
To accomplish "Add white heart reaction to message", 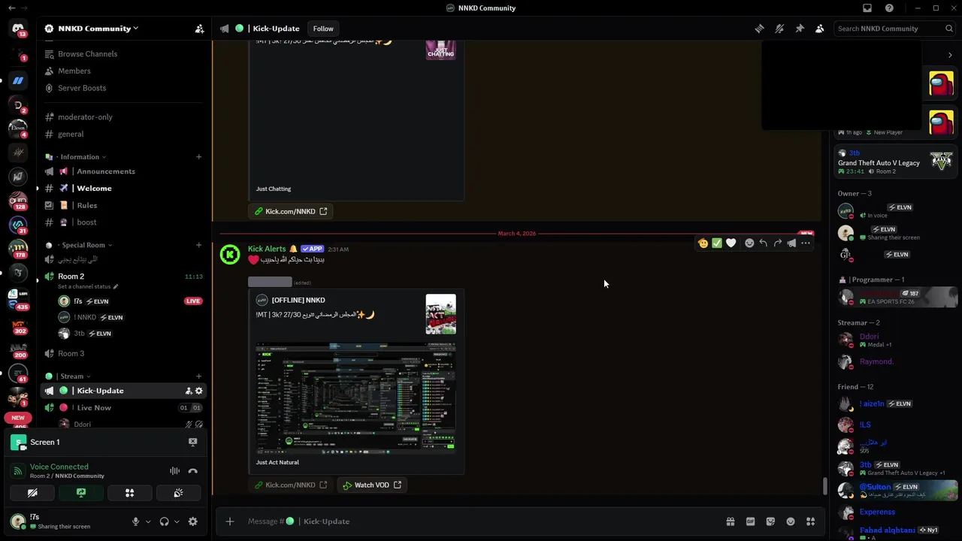I will click(x=731, y=243).
